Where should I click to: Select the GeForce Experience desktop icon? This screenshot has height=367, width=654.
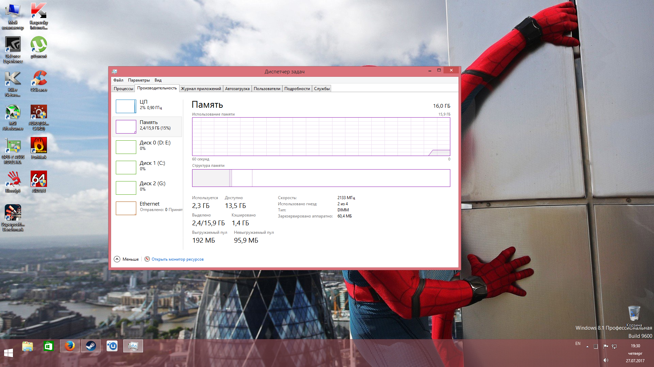pos(13,50)
